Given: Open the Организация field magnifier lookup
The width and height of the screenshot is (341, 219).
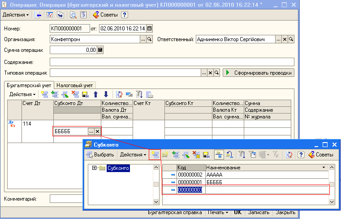Looking at the screenshot, I should click(150, 39).
